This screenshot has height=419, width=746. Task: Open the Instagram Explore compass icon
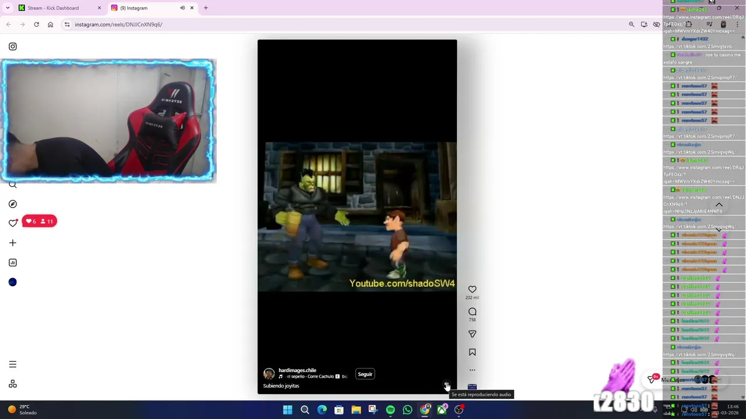pyautogui.click(x=13, y=204)
